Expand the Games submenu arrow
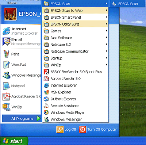146x145 pixels. click(106, 31)
